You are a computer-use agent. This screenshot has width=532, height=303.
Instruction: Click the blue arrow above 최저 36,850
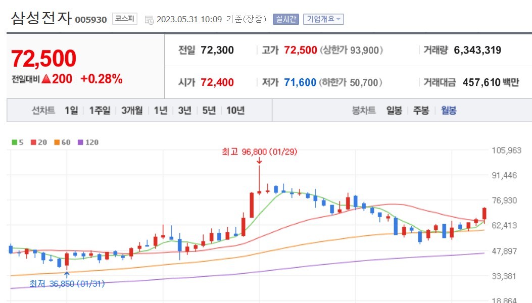(x=67, y=274)
